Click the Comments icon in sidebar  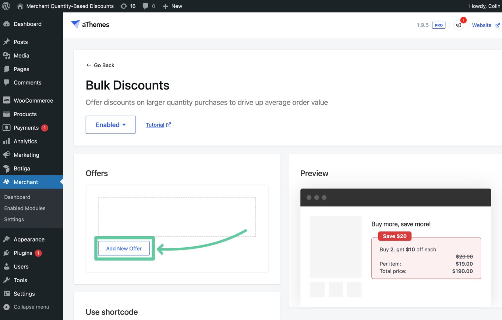(x=6, y=83)
